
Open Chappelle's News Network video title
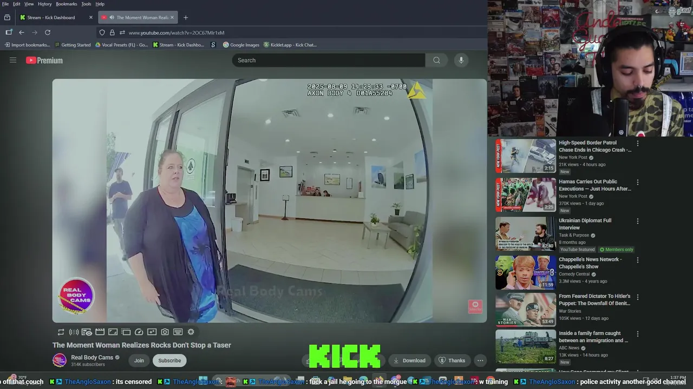(x=590, y=263)
